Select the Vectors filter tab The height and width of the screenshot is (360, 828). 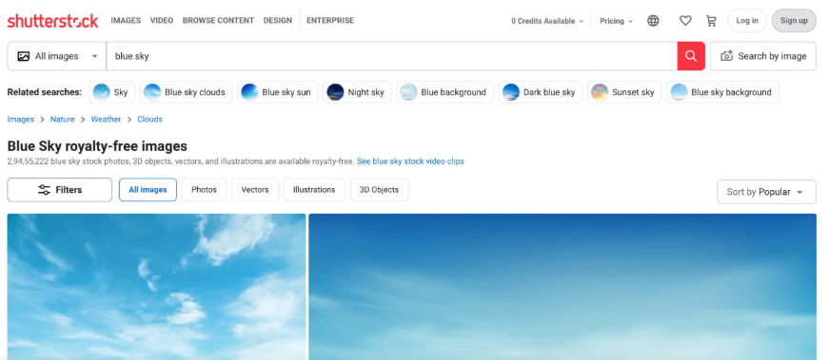(255, 190)
